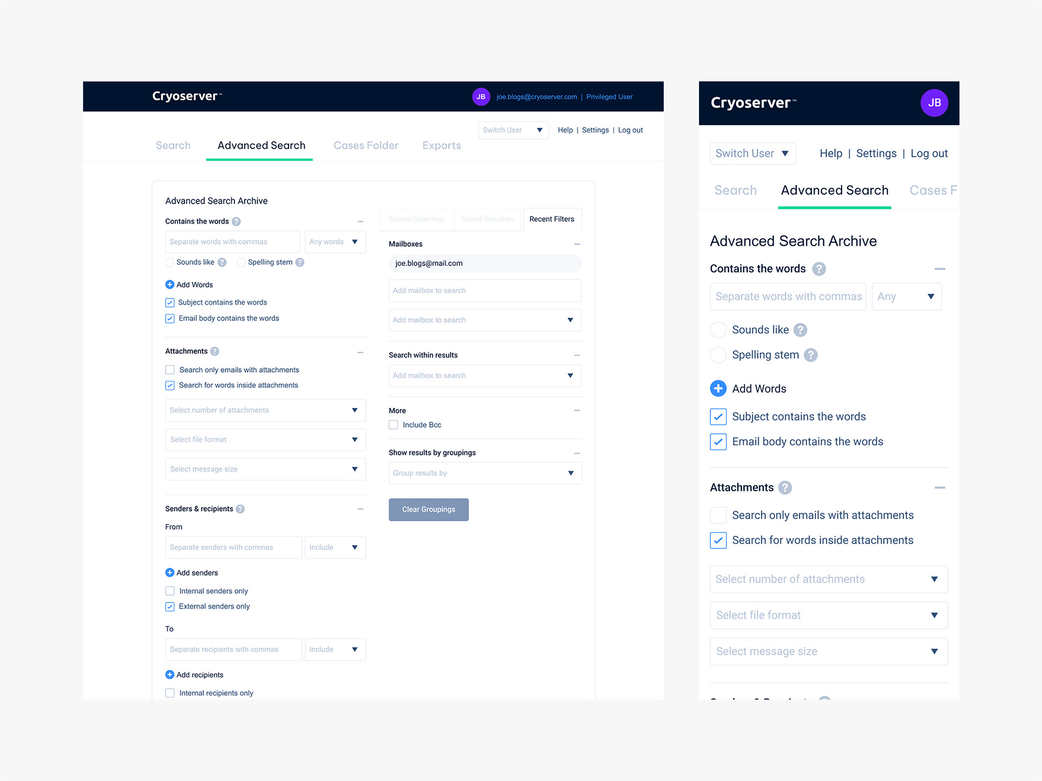This screenshot has width=1042, height=781.
Task: Click desktop Log out link
Action: point(631,130)
